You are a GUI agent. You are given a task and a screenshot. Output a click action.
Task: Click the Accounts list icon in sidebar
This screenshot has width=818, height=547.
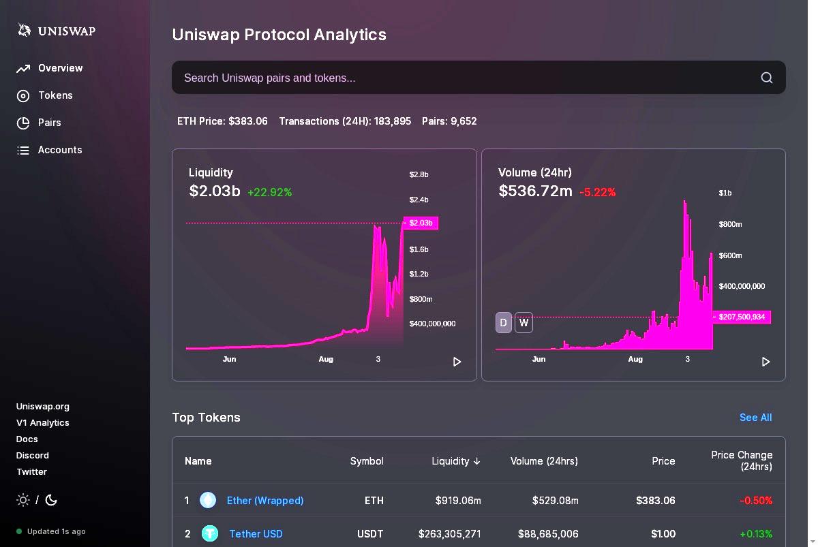pos(23,151)
